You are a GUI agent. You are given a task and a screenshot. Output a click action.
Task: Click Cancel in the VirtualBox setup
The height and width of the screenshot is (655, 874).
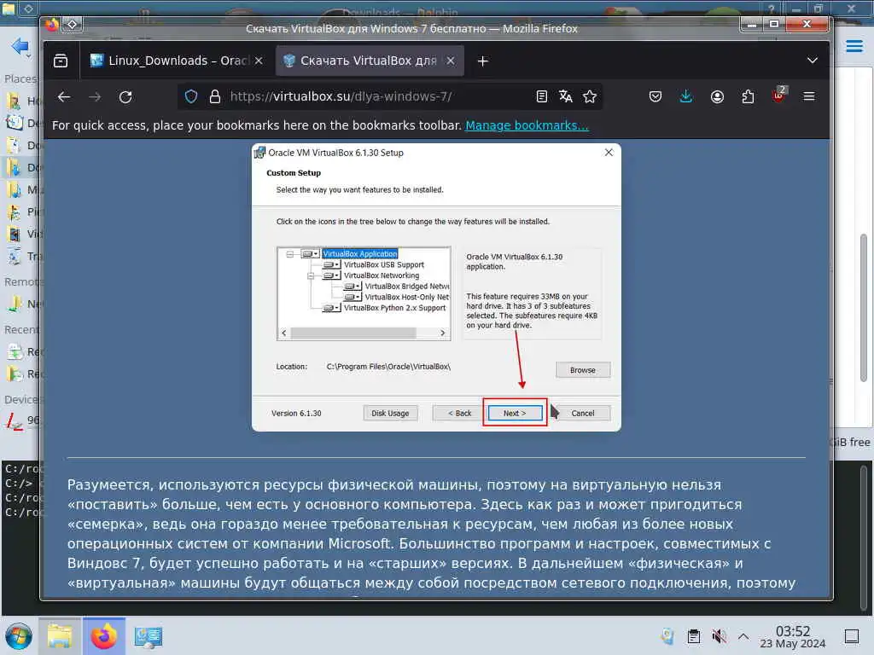click(x=582, y=414)
